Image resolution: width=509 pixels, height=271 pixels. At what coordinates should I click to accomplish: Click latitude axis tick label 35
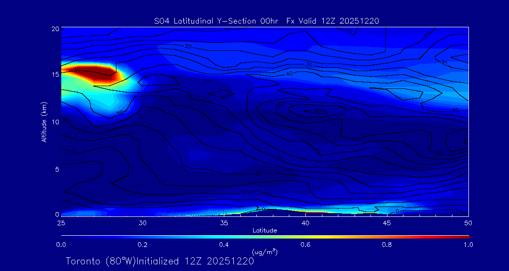coord(224,223)
